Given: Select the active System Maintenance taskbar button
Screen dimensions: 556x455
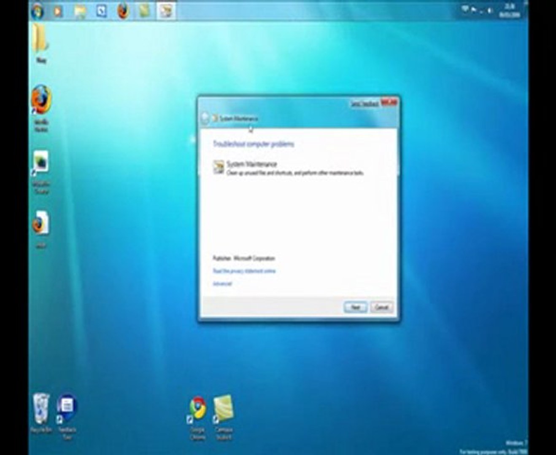Looking at the screenshot, I should tap(166, 11).
